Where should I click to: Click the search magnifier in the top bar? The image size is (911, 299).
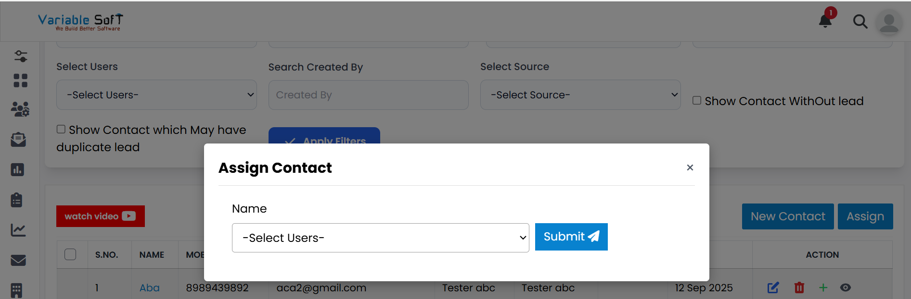(x=860, y=21)
